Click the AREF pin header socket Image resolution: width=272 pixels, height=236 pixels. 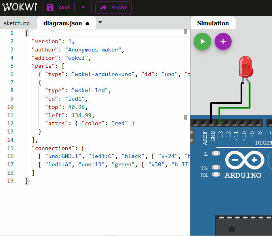coord(204,124)
